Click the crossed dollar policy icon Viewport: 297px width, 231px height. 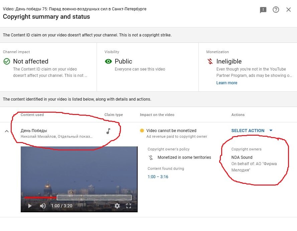(x=151, y=157)
